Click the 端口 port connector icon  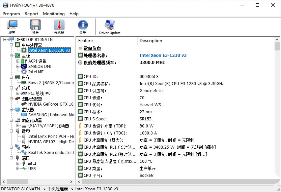tap(18, 158)
